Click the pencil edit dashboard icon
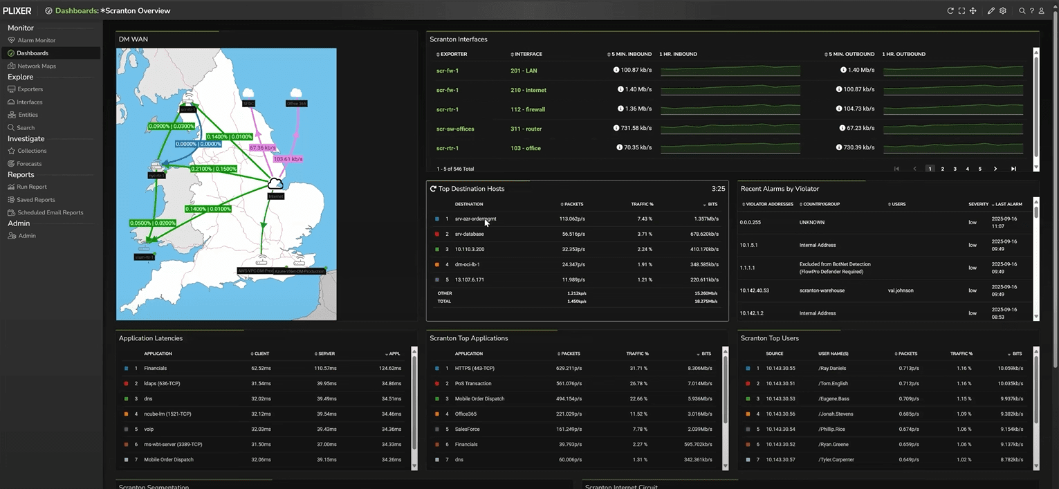The height and width of the screenshot is (489, 1059). [x=991, y=11]
